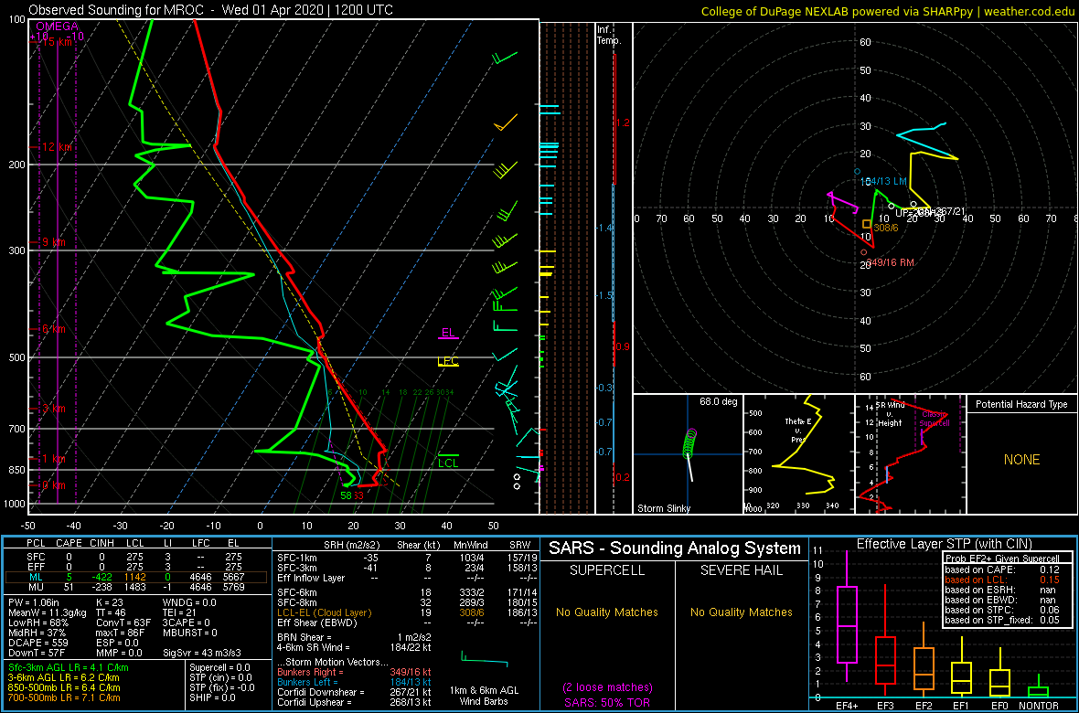
Task: Click the magenta EL marker on the skew-T
Action: click(x=449, y=334)
